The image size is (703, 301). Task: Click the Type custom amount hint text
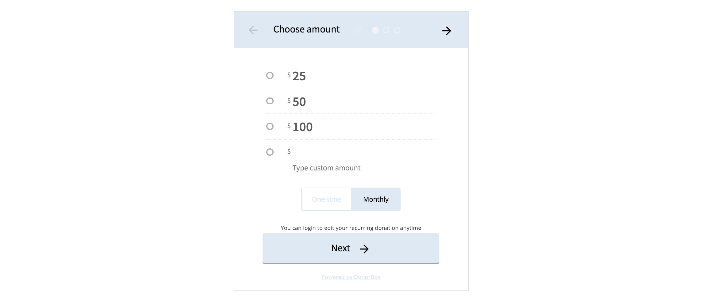pos(326,168)
